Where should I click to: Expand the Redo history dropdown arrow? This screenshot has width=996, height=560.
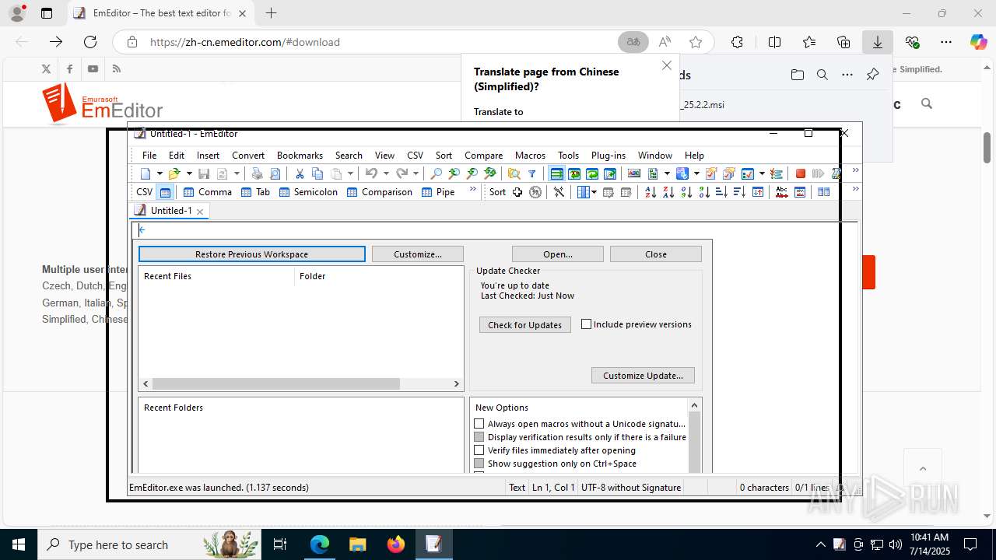416,173
